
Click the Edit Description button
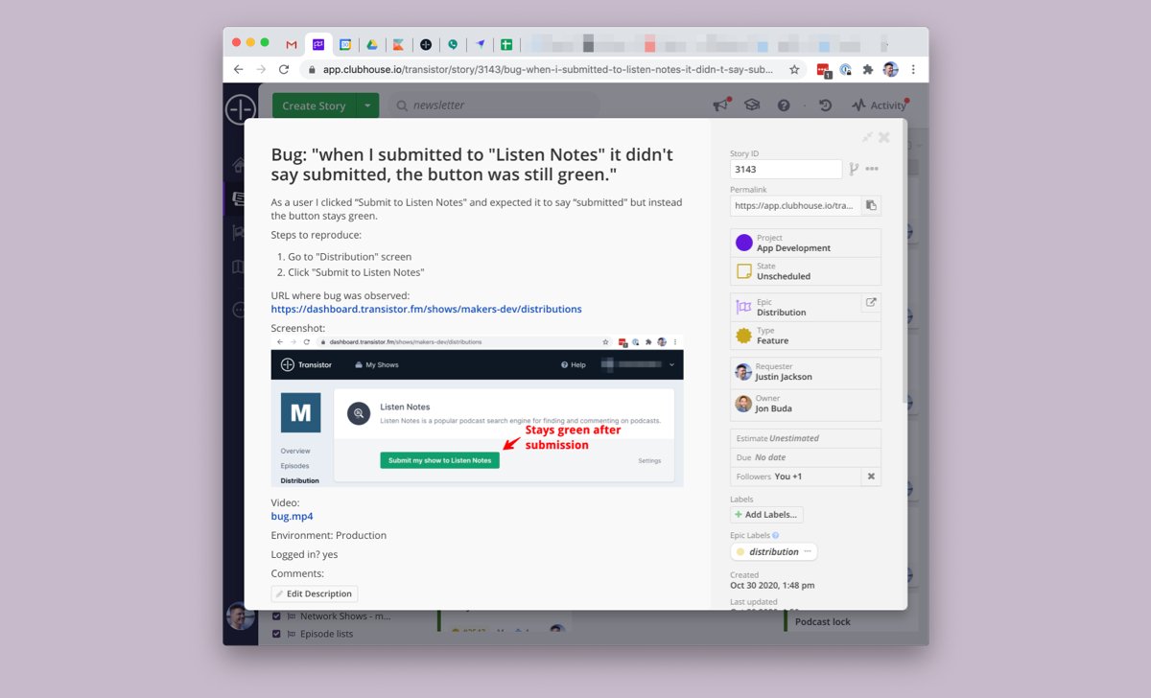pyautogui.click(x=315, y=594)
